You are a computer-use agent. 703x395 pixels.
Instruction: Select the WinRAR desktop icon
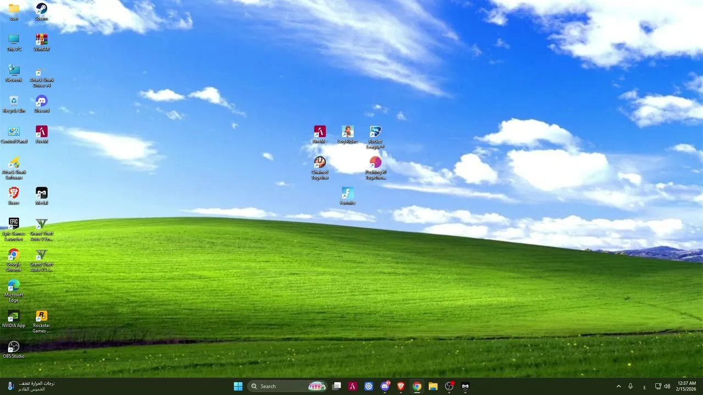click(x=41, y=42)
